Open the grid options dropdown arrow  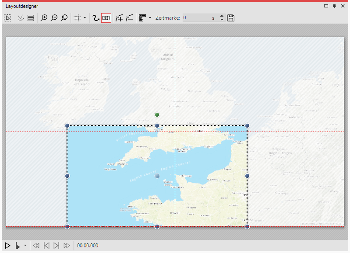[85, 18]
